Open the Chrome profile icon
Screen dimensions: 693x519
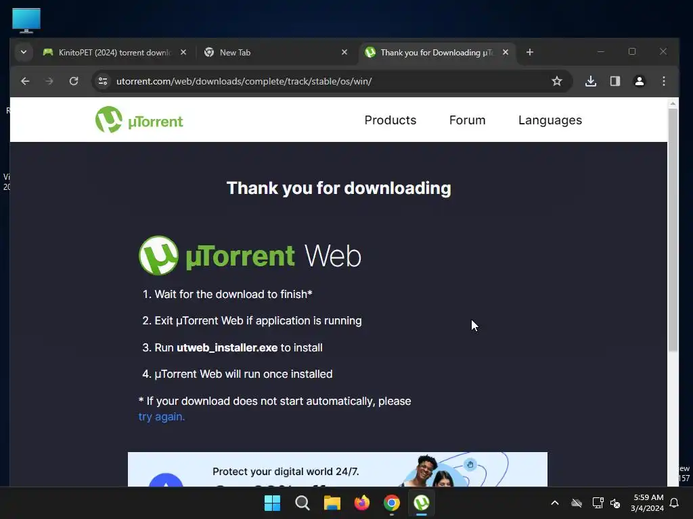click(x=640, y=81)
